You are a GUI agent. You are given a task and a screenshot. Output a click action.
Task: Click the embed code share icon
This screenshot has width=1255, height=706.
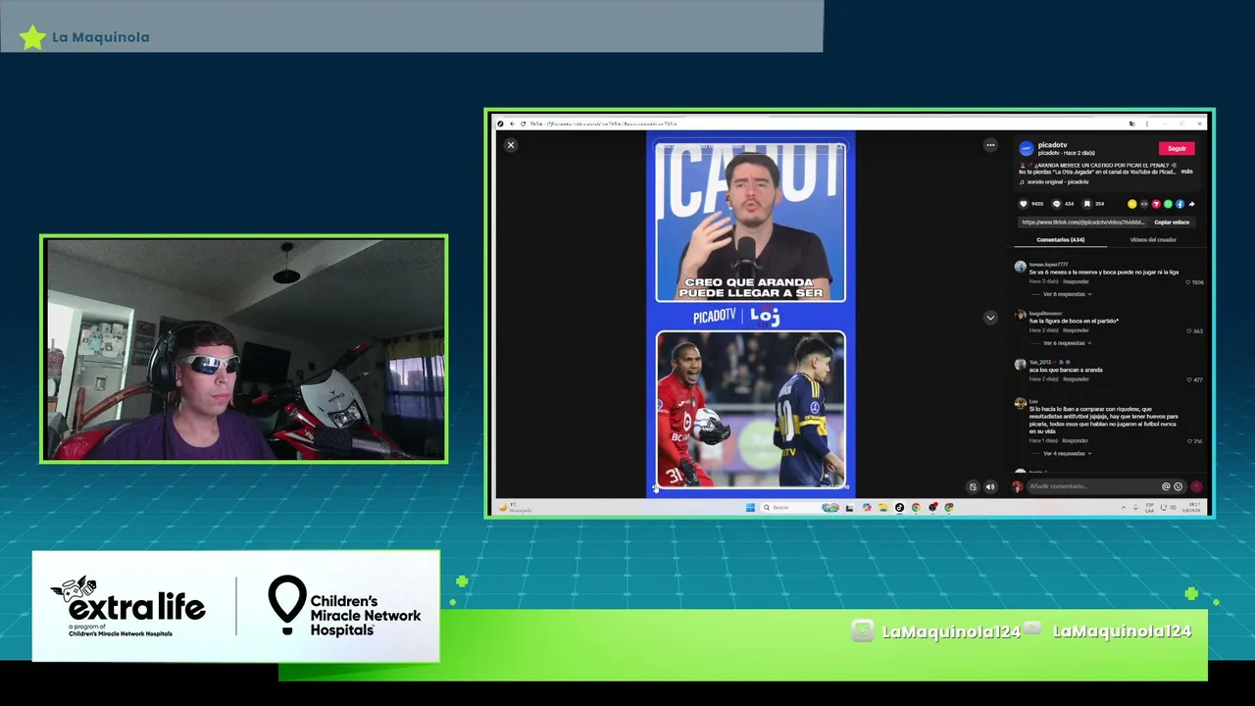[1144, 204]
